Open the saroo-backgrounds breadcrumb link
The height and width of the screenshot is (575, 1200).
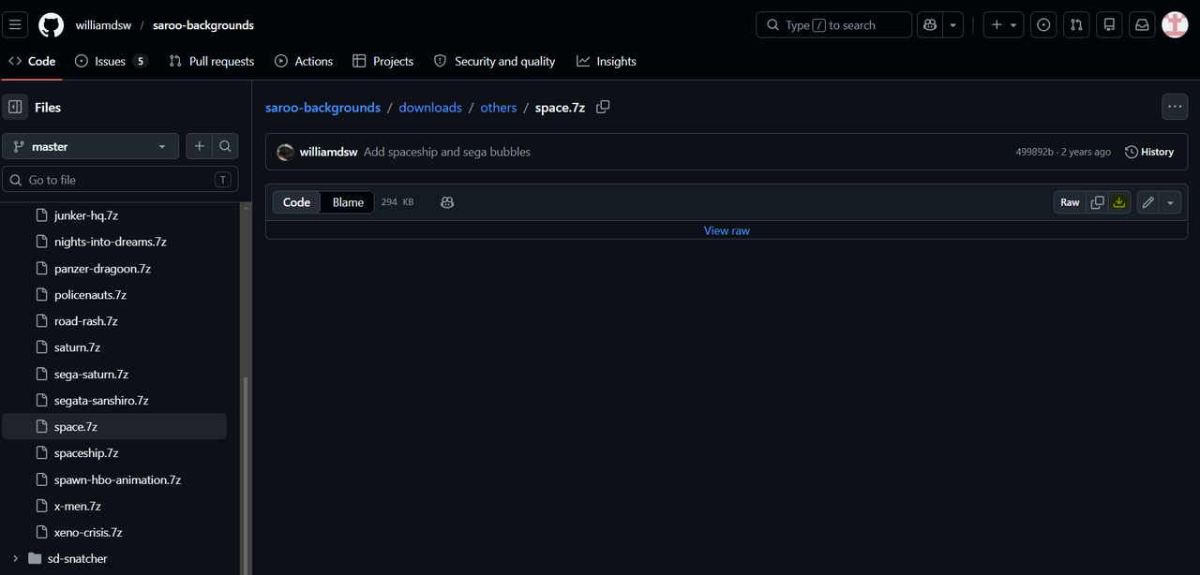coord(322,108)
